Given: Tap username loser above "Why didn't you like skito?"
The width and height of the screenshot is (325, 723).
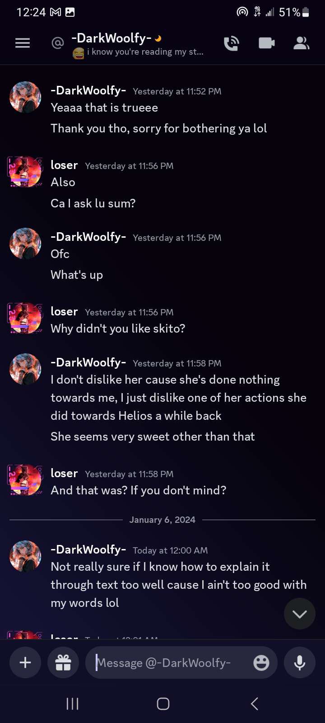Looking at the screenshot, I should (x=64, y=311).
